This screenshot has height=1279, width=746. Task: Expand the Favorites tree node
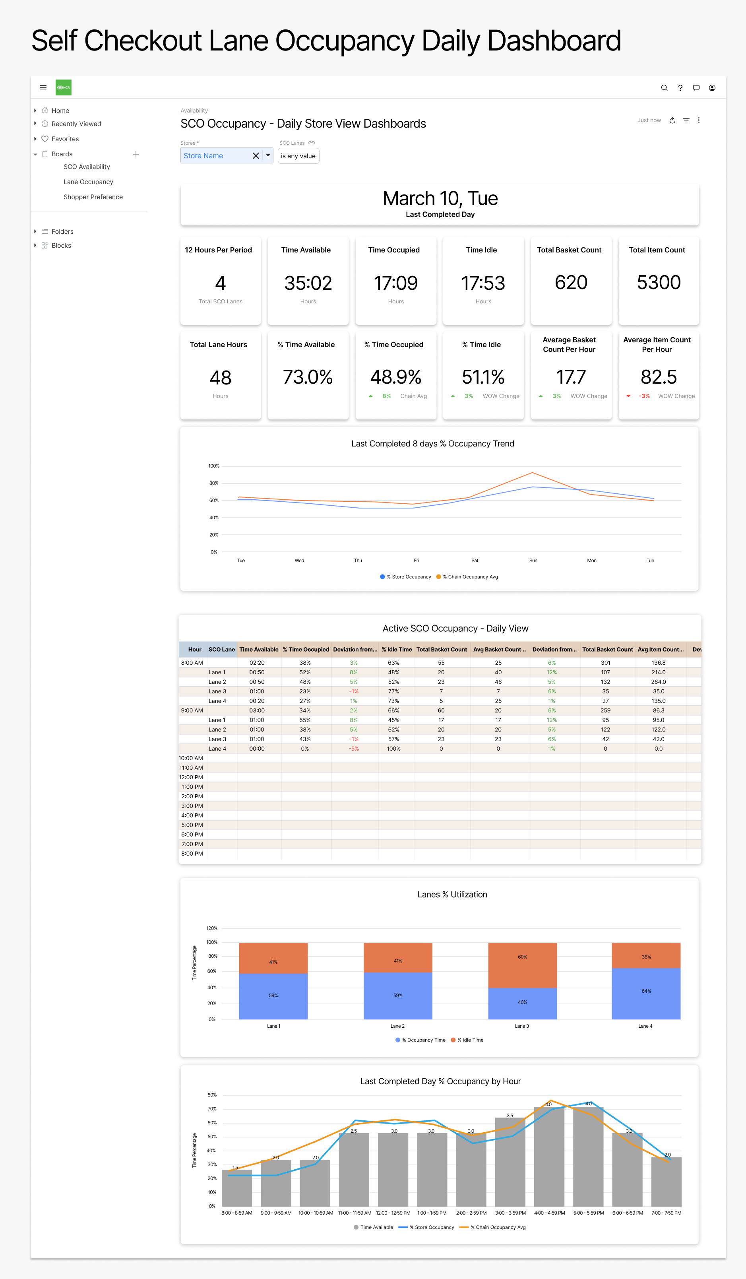(35, 139)
